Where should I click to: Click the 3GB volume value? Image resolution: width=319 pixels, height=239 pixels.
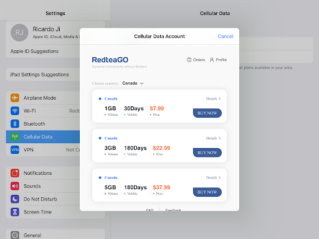point(110,148)
